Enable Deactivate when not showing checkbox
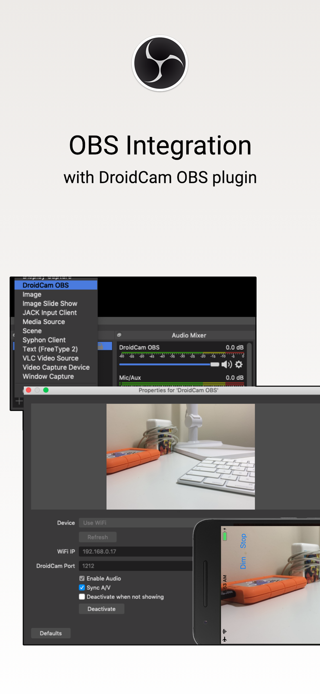This screenshot has height=694, width=320. (x=82, y=597)
